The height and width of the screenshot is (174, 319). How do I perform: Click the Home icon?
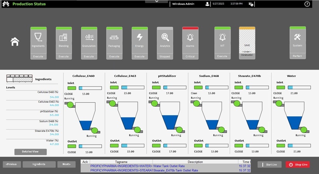(x=15, y=42)
